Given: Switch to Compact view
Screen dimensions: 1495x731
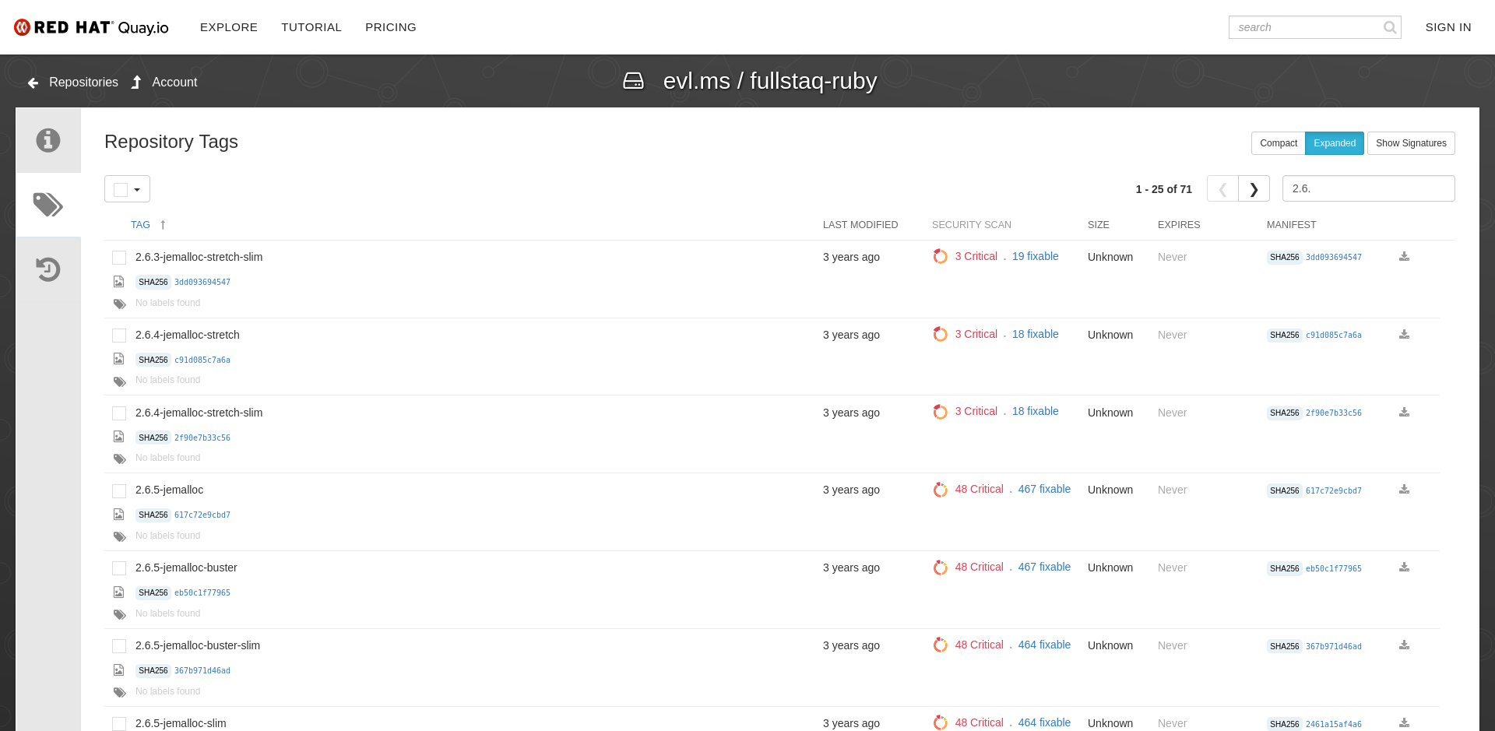Looking at the screenshot, I should [x=1278, y=143].
